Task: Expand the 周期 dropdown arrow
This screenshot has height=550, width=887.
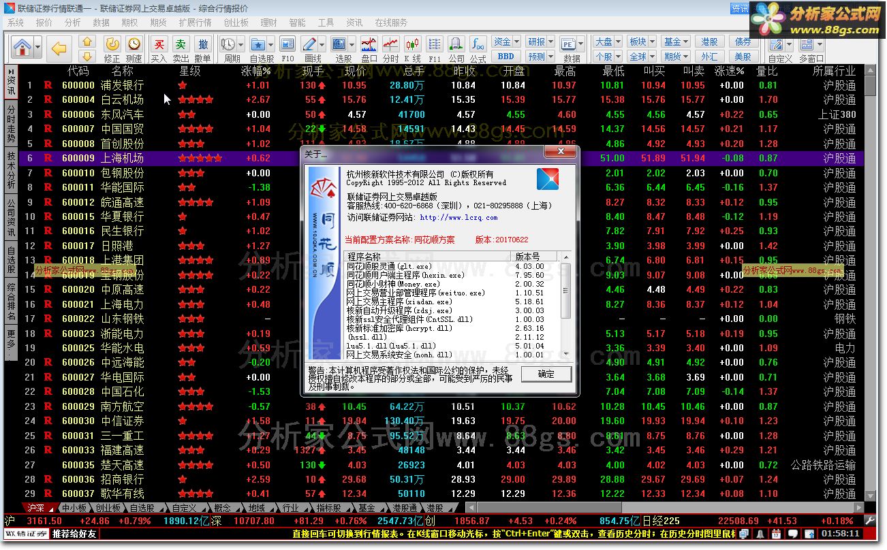Action: pyautogui.click(x=241, y=44)
